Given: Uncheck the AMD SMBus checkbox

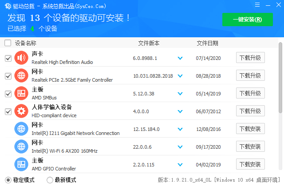Looking at the screenshot, I should [x=8, y=94].
